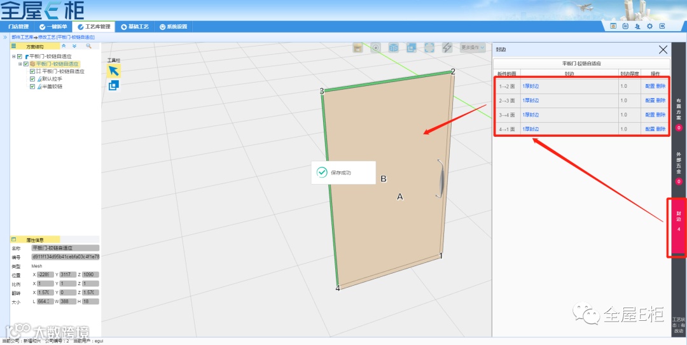
Task: Collapse the root tree node minus box
Action: pyautogui.click(x=13, y=57)
